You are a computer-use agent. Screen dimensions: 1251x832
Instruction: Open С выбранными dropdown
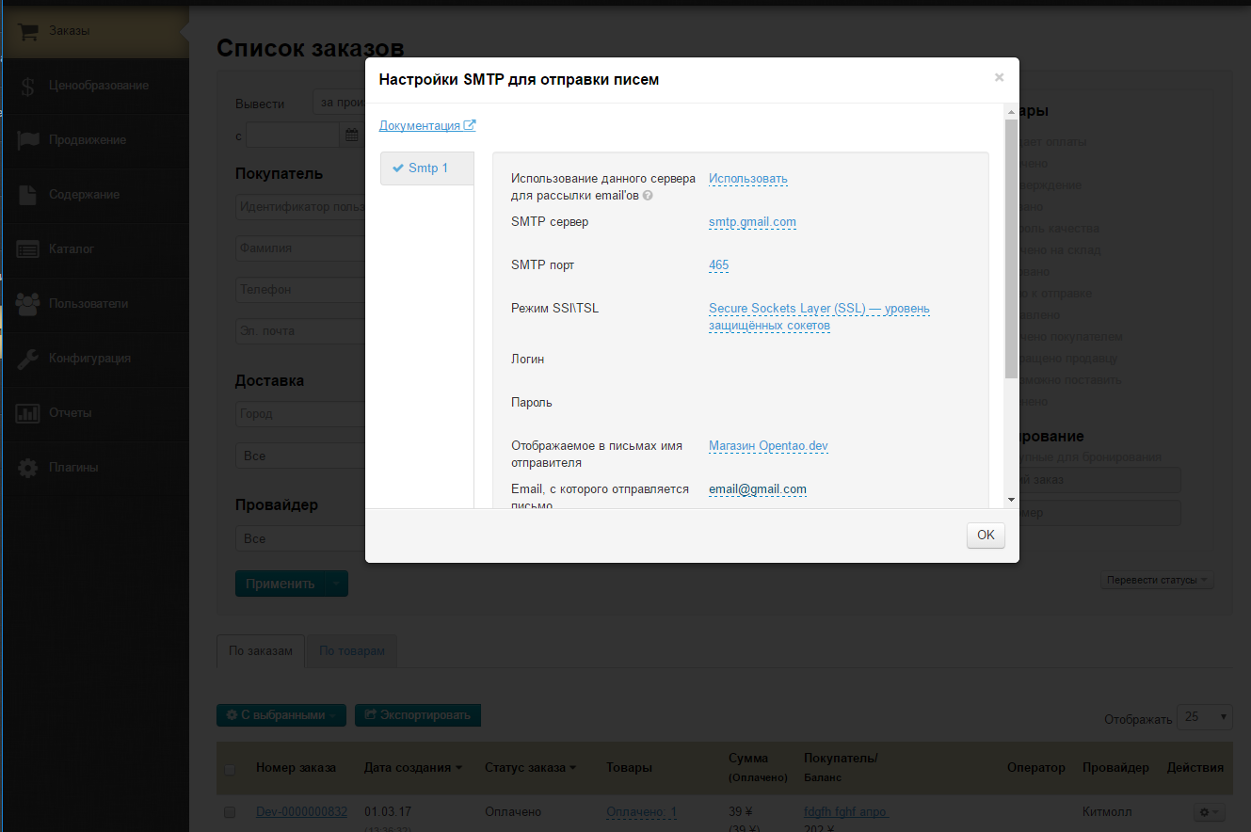click(x=281, y=715)
